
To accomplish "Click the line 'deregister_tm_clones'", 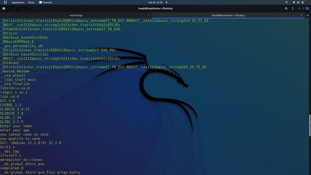I will pyautogui.click(x=21, y=160).
